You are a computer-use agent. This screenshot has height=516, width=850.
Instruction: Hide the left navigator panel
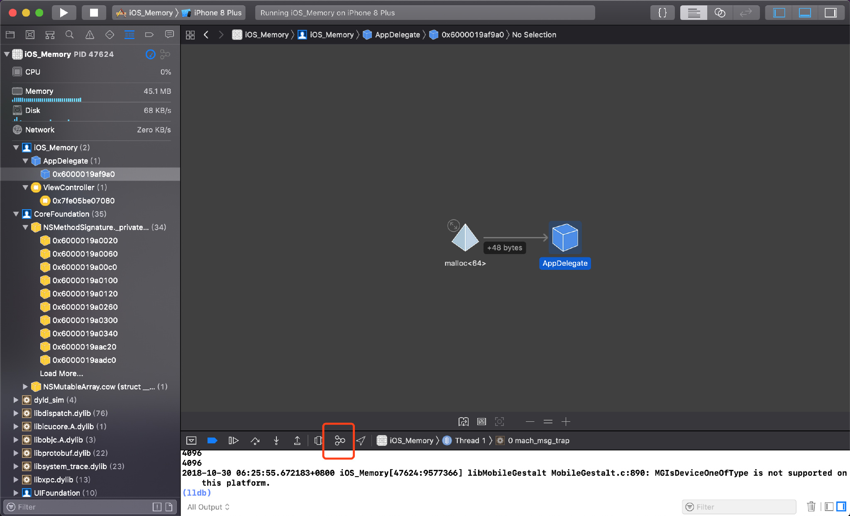point(779,12)
